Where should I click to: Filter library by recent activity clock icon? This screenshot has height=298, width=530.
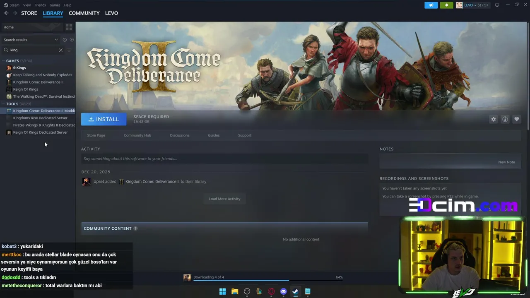[x=65, y=40]
